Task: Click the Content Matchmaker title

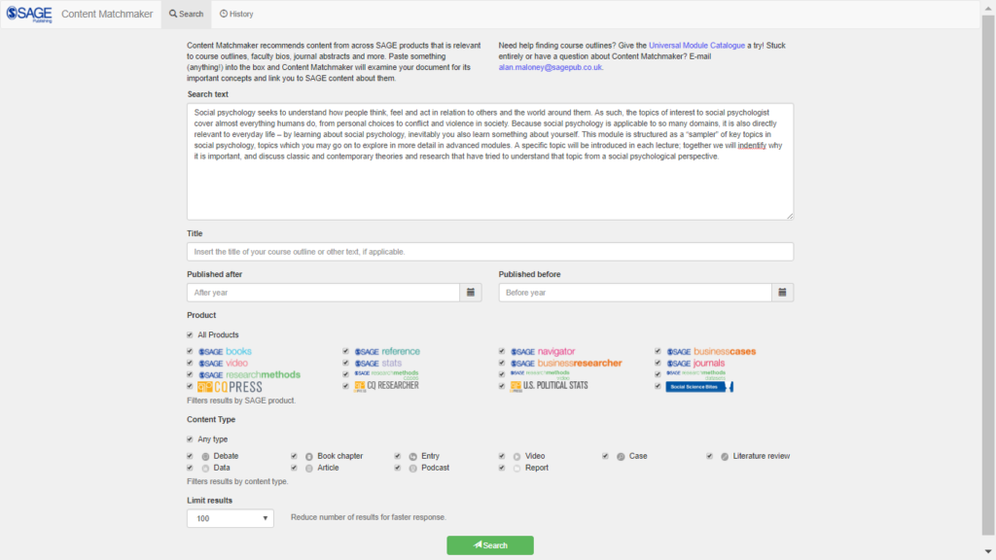Action: coord(107,14)
